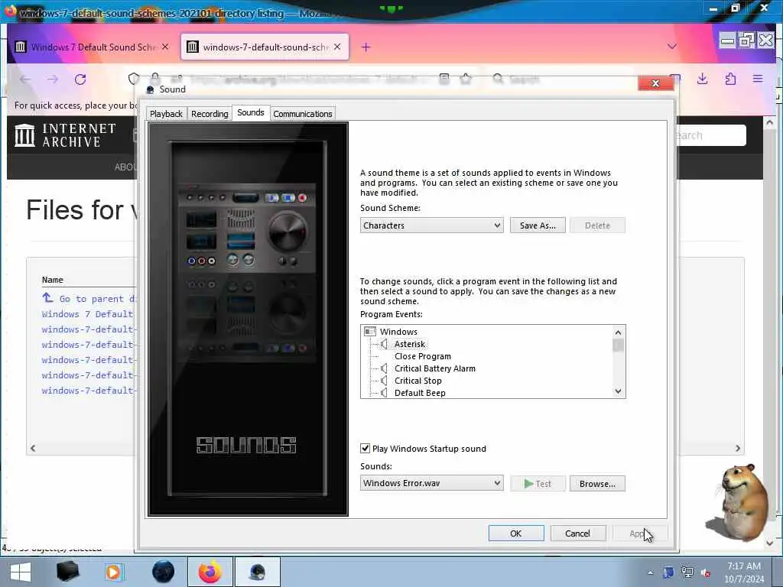Select the Critical Stop event
The image size is (783, 587).
tap(418, 381)
